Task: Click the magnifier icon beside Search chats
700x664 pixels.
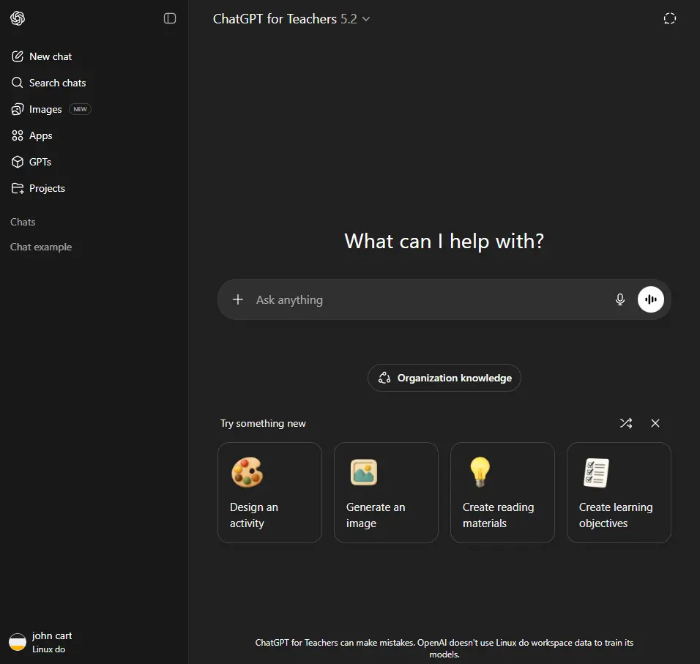Action: (x=18, y=83)
